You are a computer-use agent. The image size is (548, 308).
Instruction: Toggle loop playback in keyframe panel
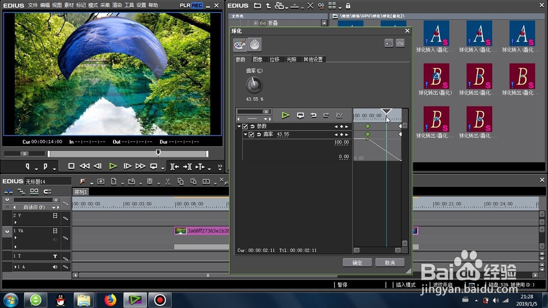(300, 116)
